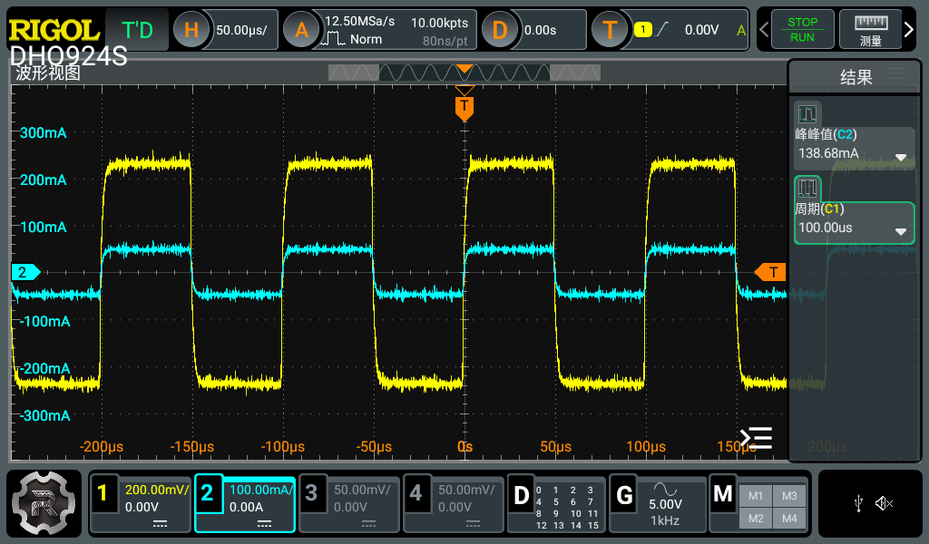Select M4 math channel
This screenshot has width=929, height=544.
[789, 519]
